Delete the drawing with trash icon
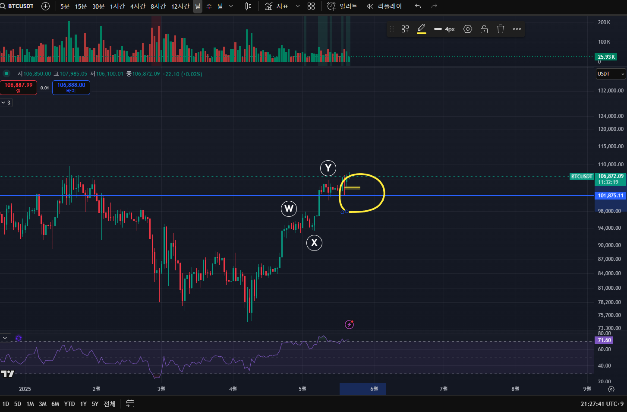The image size is (627, 412). coord(501,29)
